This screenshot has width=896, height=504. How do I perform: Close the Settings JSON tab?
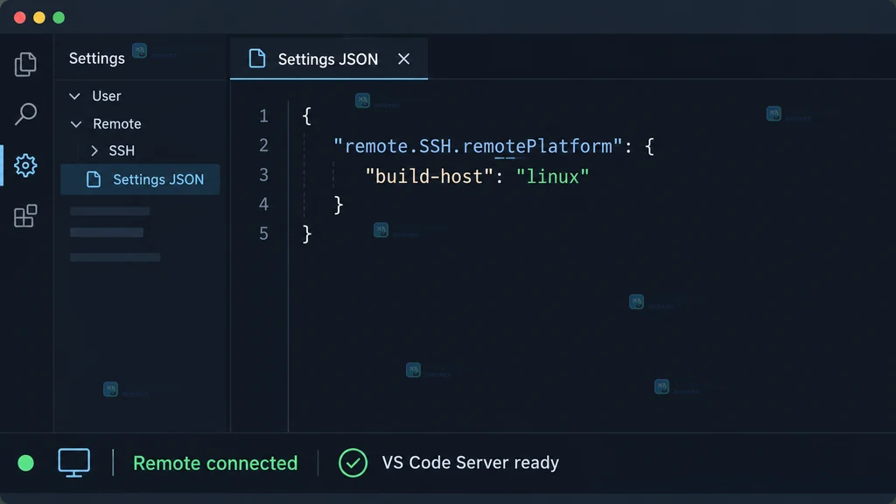tap(403, 59)
